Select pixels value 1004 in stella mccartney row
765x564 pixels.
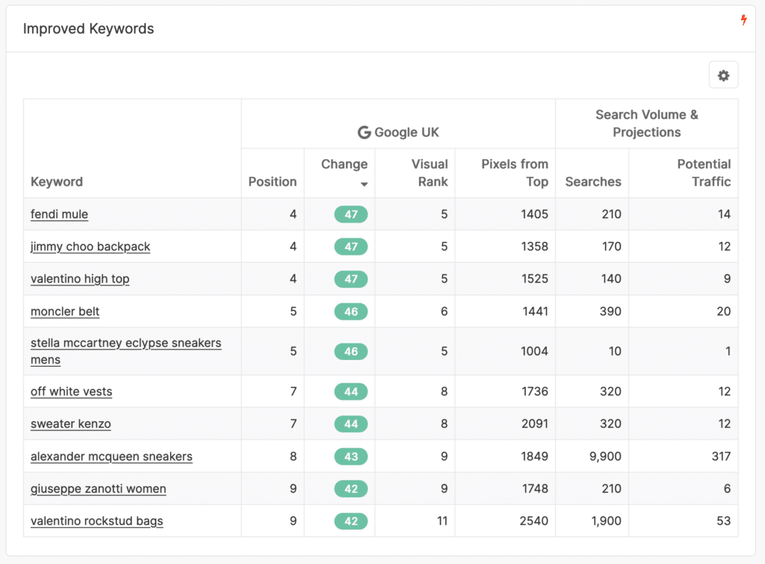pos(534,351)
